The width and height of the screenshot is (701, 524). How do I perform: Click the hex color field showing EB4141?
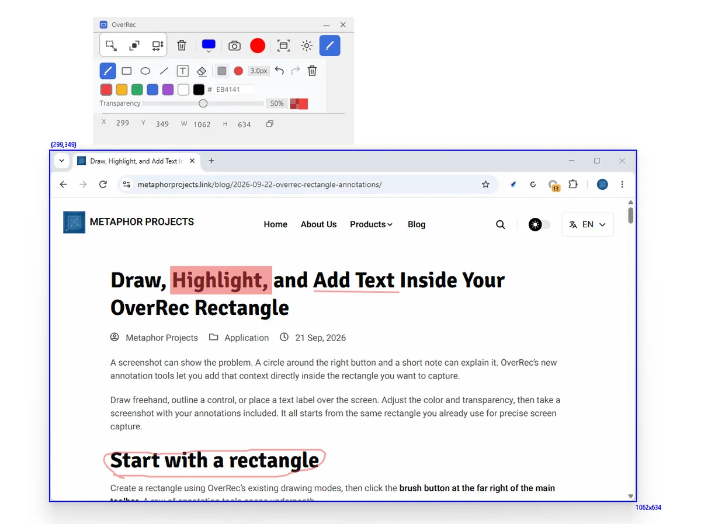pyautogui.click(x=234, y=89)
